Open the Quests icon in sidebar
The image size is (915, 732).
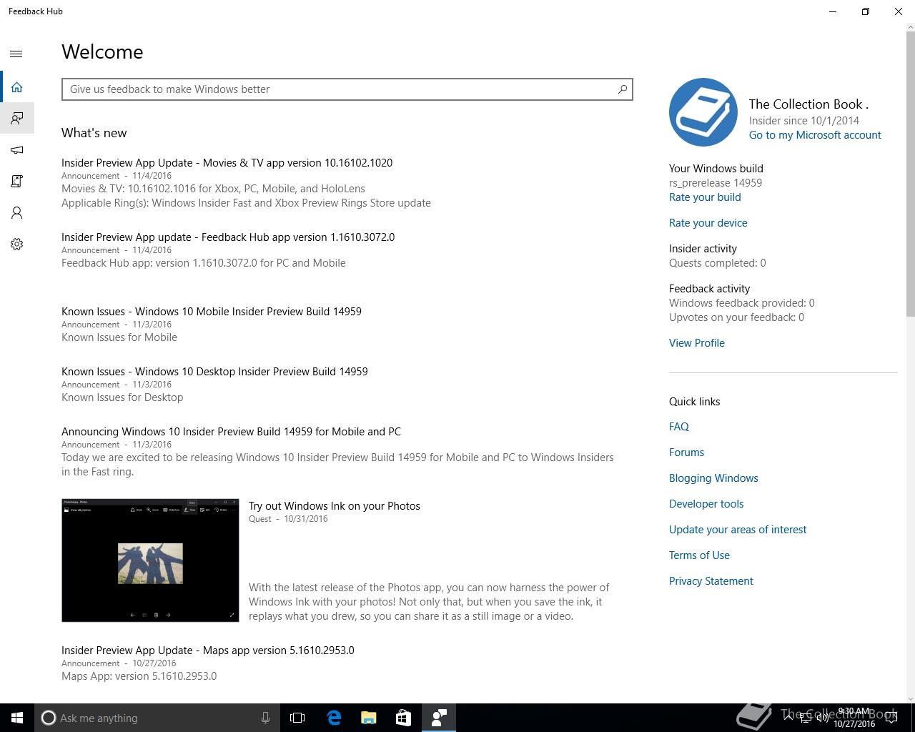pos(16,181)
